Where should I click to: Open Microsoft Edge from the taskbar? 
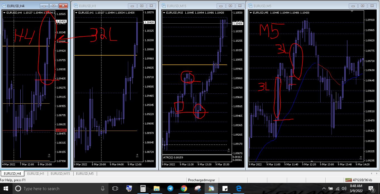click(239, 188)
